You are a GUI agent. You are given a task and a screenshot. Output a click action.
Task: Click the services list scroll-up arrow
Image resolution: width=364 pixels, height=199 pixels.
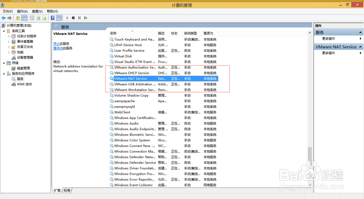310,33
